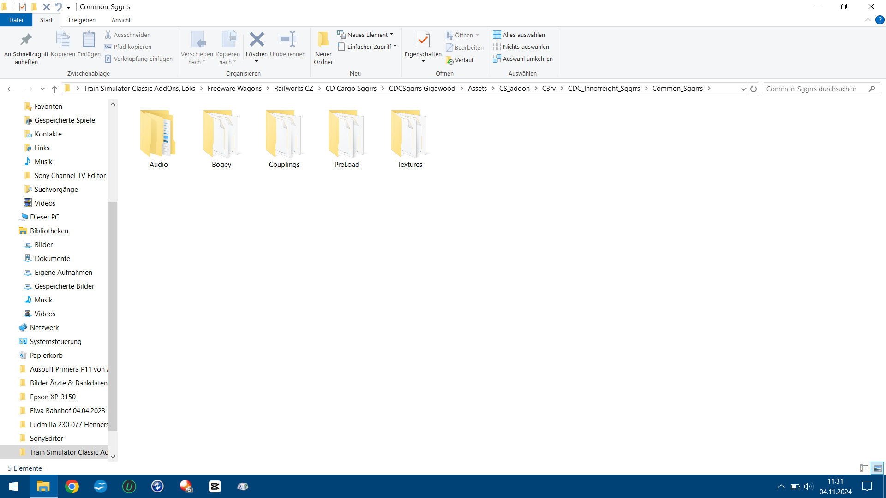This screenshot has height=498, width=886.
Task: Click the navigation pane scrollbar thumb
Action: click(113, 316)
